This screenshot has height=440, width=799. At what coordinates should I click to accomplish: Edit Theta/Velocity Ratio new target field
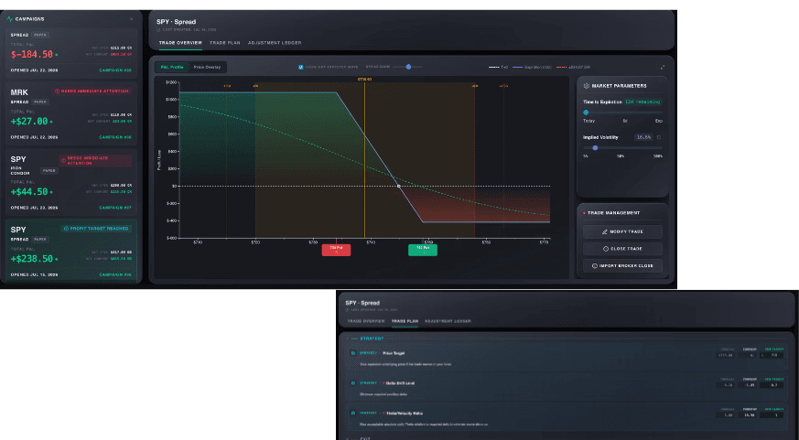click(x=772, y=415)
